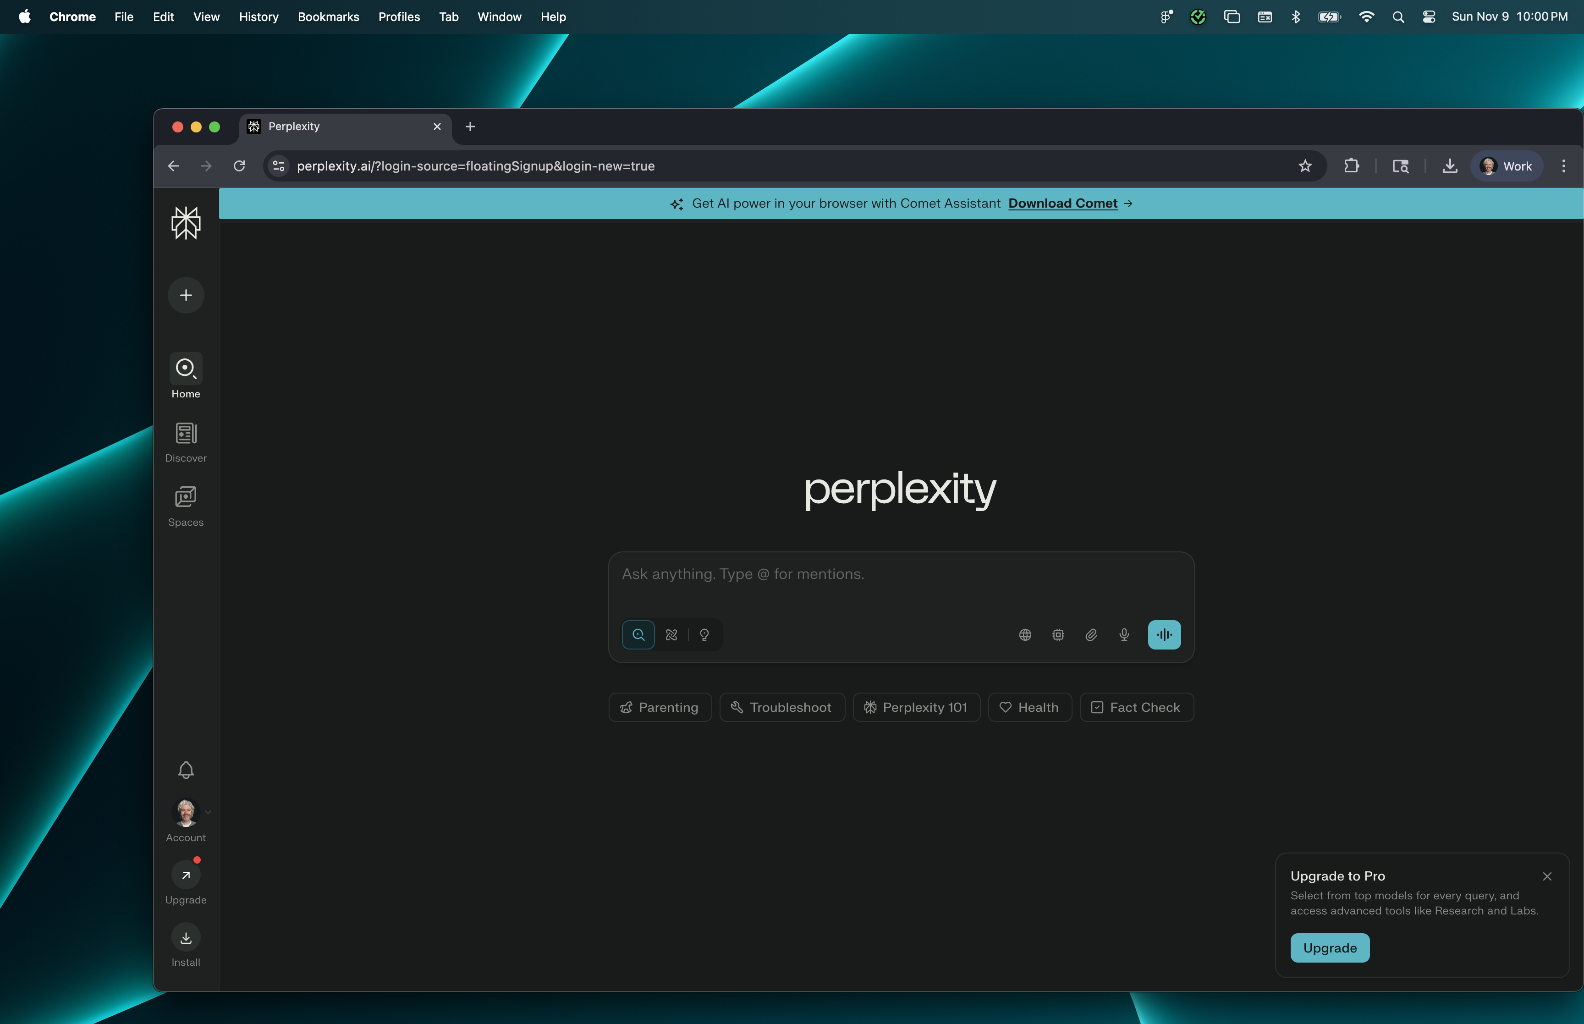Image resolution: width=1584 pixels, height=1024 pixels.
Task: Keep Search mode selected with the magnifier
Action: click(638, 634)
